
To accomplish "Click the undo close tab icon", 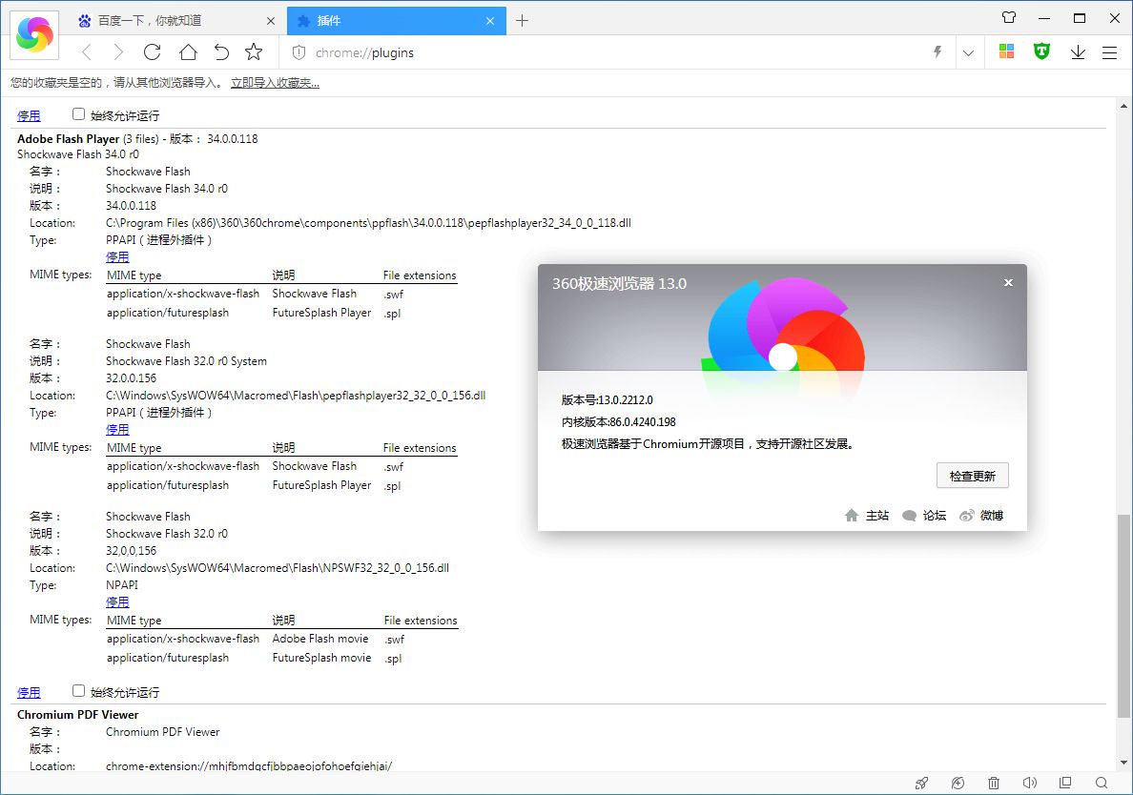I will pos(221,52).
